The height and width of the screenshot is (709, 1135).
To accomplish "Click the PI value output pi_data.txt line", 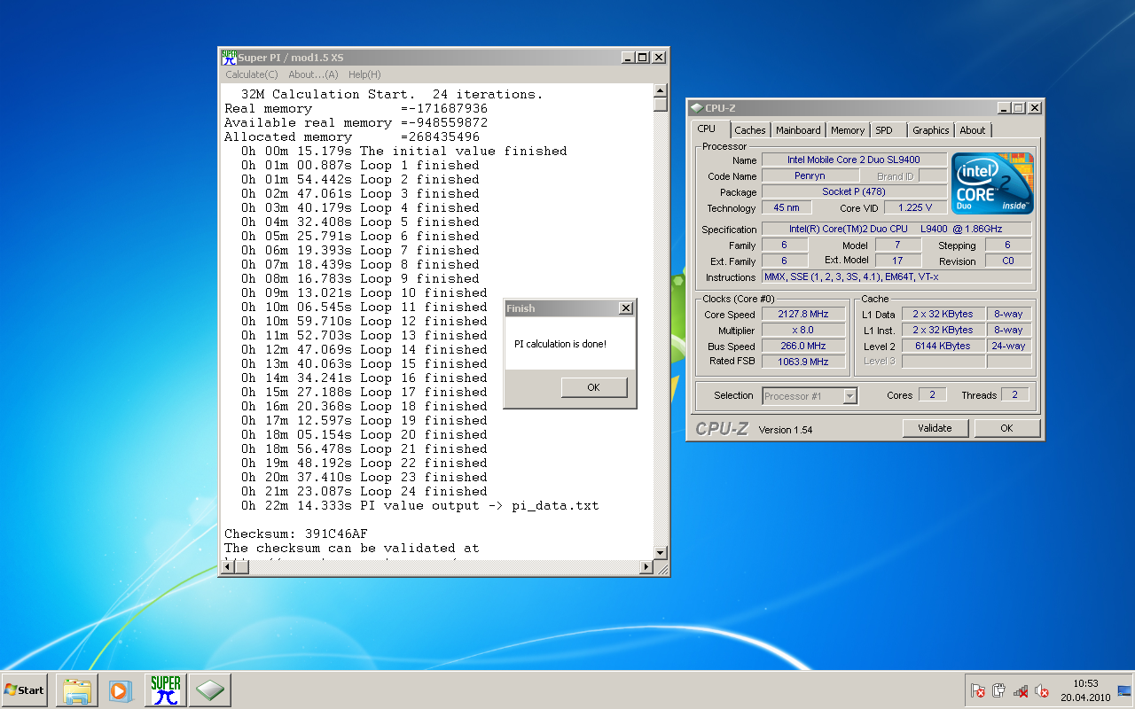I will click(419, 505).
